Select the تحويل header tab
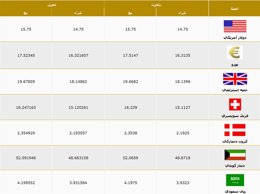This screenshot has height=194, width=260. click(x=52, y=4)
